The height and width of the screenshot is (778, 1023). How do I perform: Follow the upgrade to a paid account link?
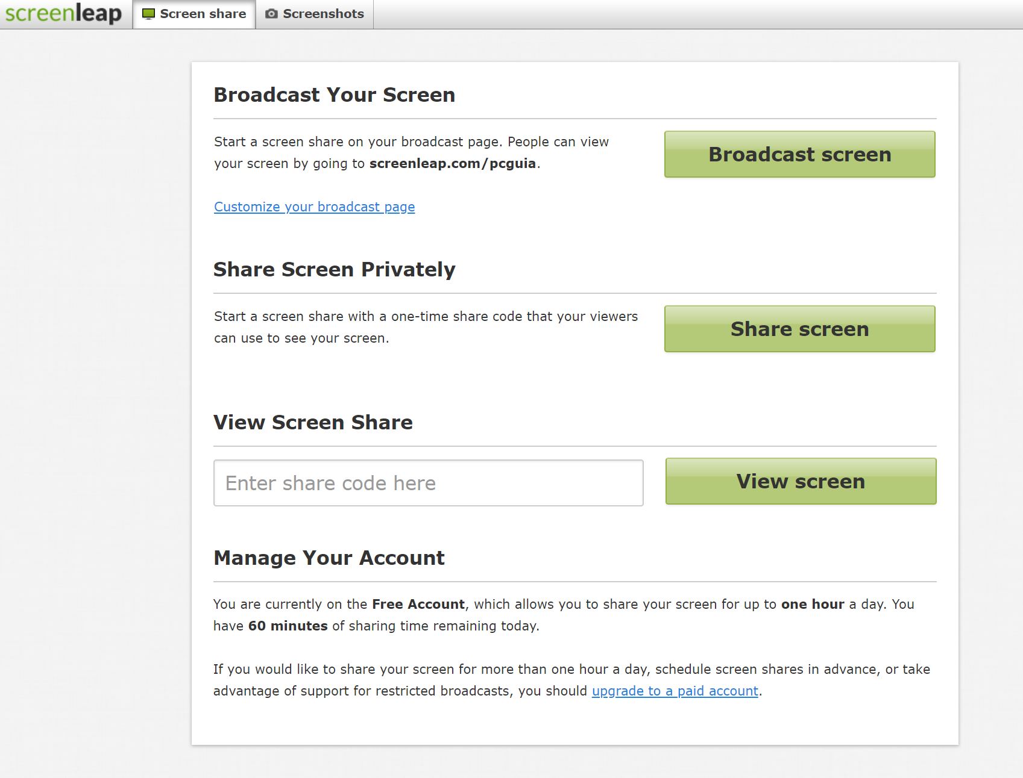[x=675, y=691]
